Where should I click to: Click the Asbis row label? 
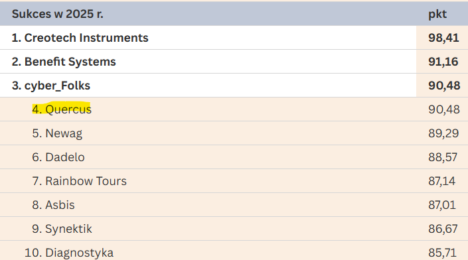click(53, 205)
